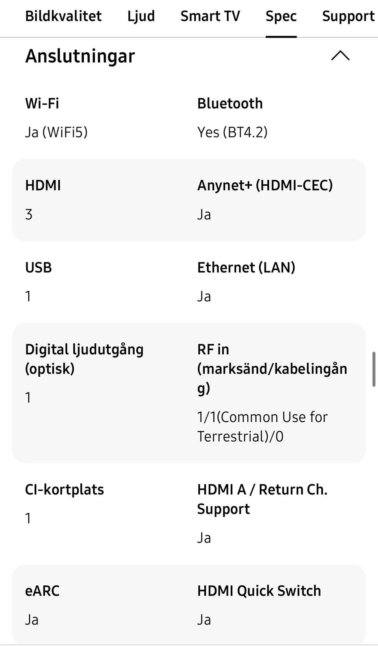Click the USB specification label

39,268
